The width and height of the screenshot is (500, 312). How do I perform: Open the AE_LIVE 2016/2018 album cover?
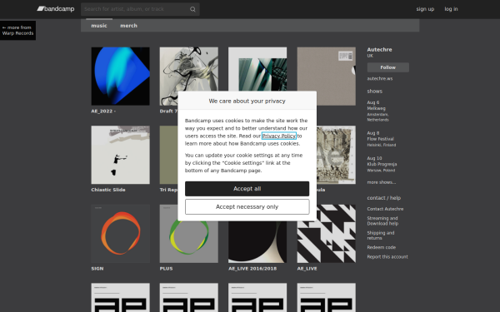pos(257,242)
